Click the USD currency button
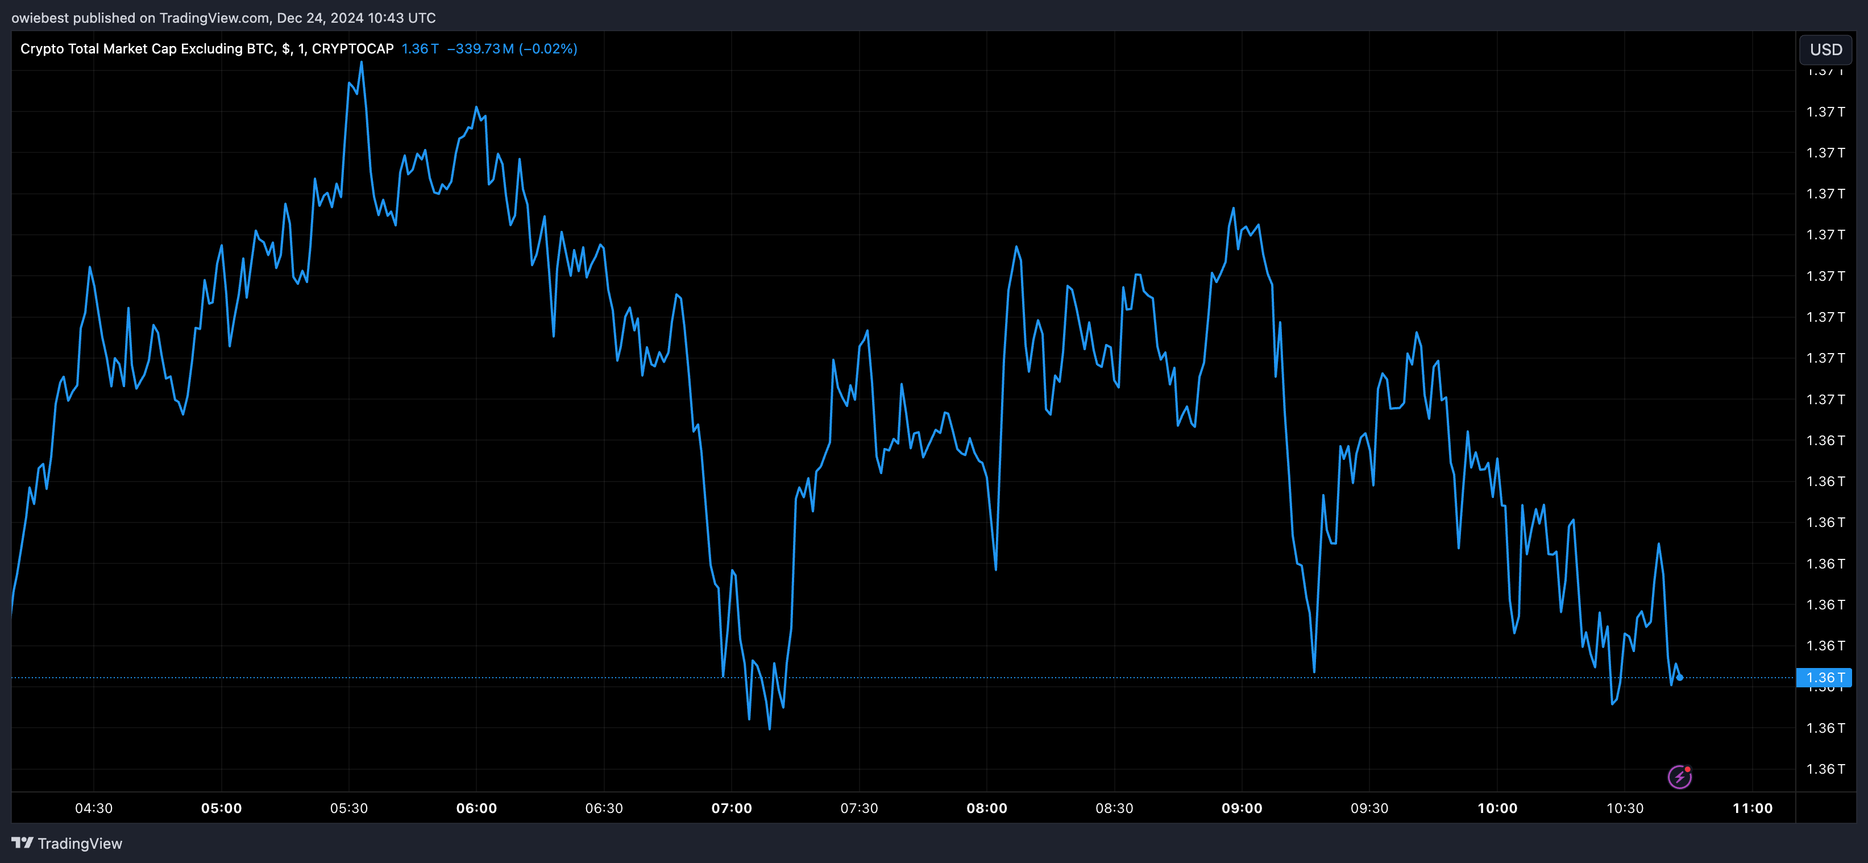 [1825, 49]
